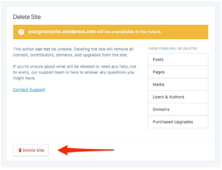Choose the Media list item
Image resolution: width=222 pixels, height=170 pixels.
tap(178, 84)
